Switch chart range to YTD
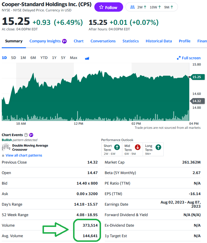 [x=44, y=58]
